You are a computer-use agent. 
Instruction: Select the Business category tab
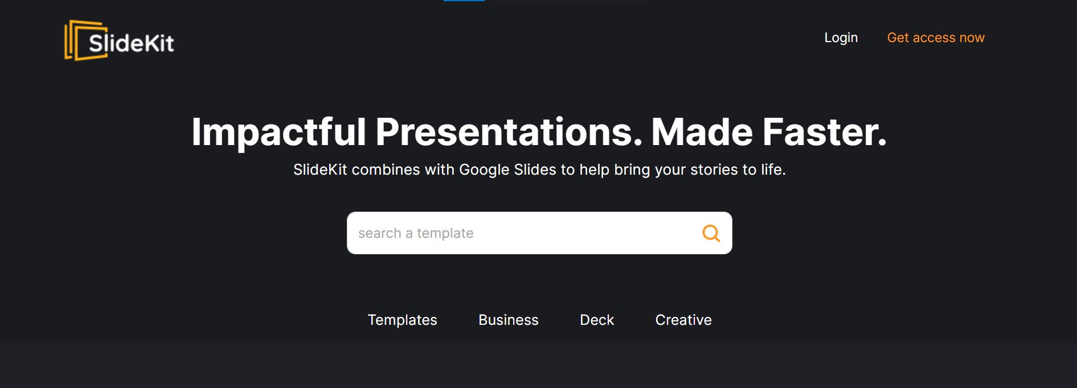coord(509,320)
